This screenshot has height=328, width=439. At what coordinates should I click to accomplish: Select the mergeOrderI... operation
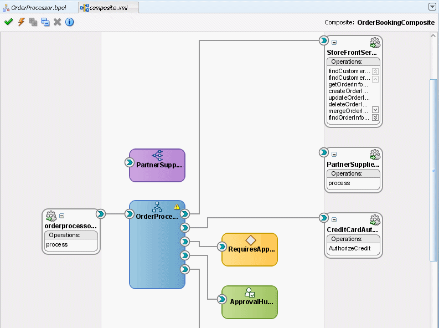click(x=348, y=111)
